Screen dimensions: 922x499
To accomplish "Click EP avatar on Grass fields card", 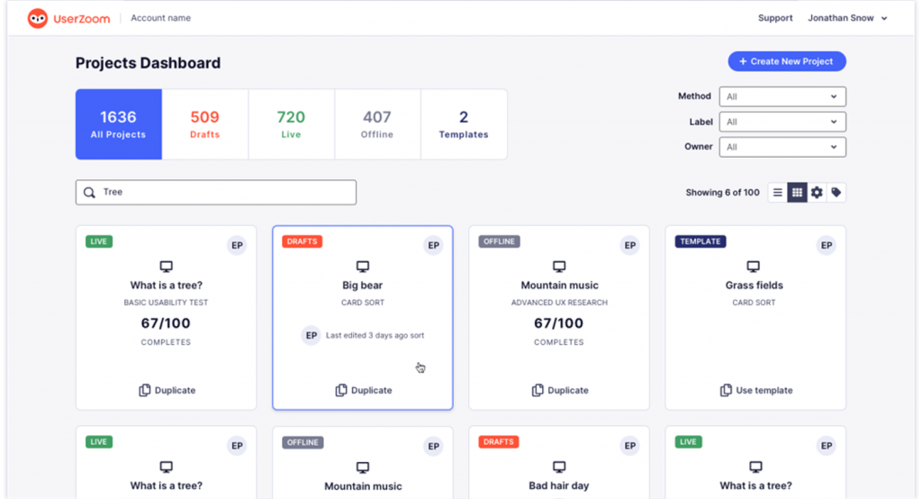I will point(827,245).
